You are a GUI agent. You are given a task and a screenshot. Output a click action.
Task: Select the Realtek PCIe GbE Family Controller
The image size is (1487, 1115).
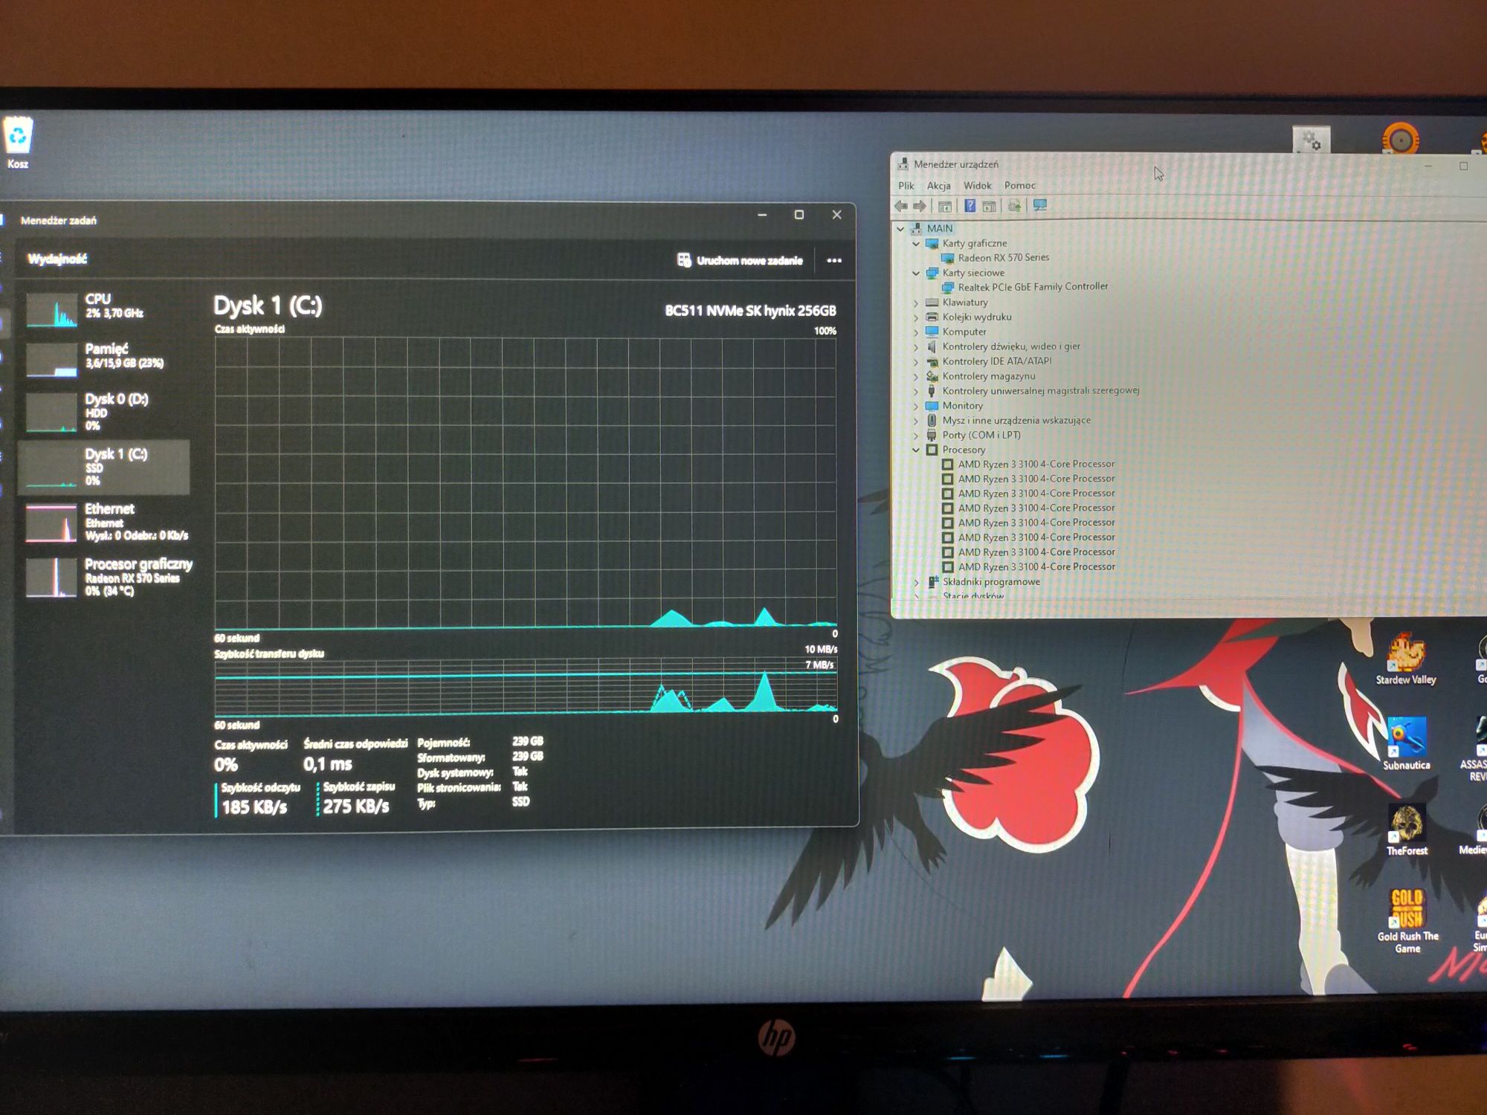pyautogui.click(x=1033, y=287)
